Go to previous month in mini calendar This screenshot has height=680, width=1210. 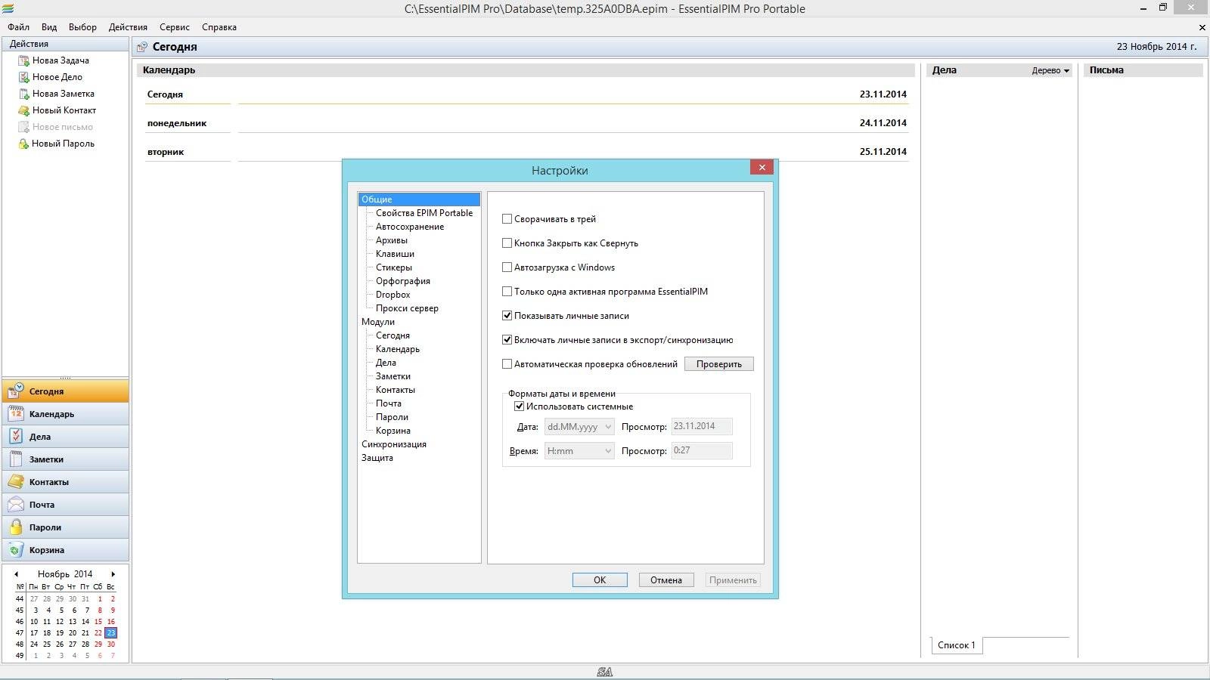tap(17, 574)
